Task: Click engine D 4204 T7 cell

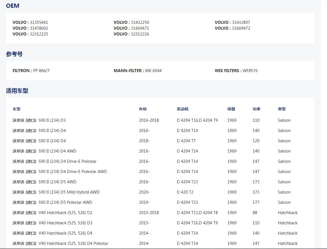Action: 186,141
